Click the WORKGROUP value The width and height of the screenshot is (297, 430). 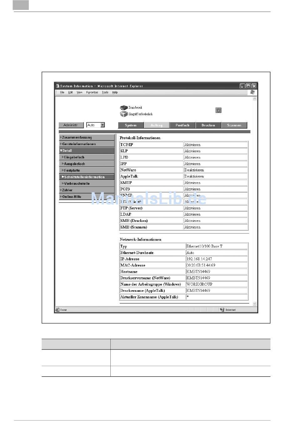pos(199,284)
